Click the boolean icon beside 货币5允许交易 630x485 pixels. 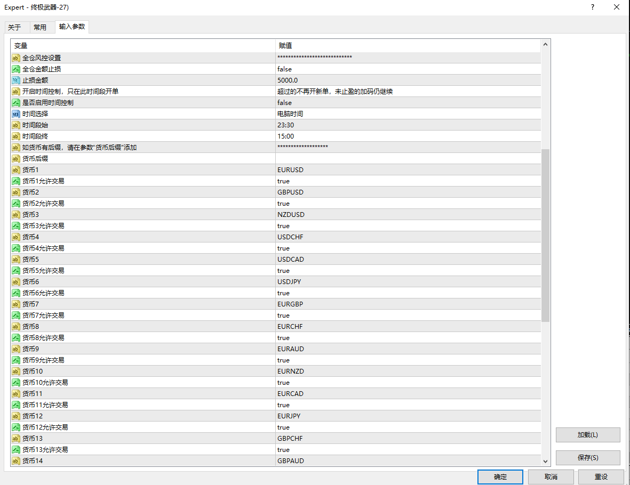click(x=15, y=271)
